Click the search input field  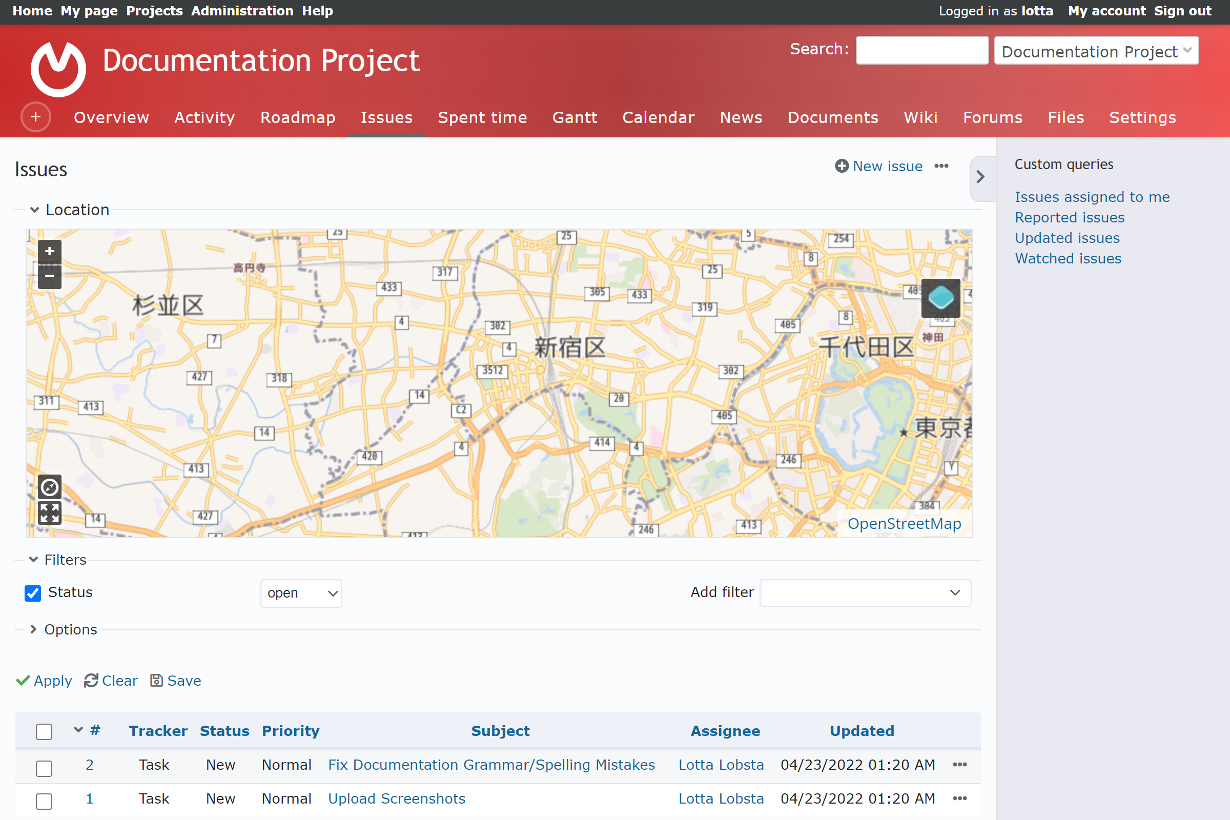point(920,50)
